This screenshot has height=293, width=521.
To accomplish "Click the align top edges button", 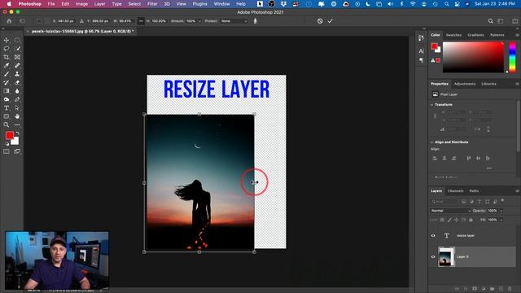I will click(469, 158).
